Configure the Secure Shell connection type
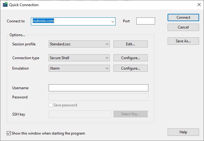This screenshot has height=141, width=204. click(131, 58)
